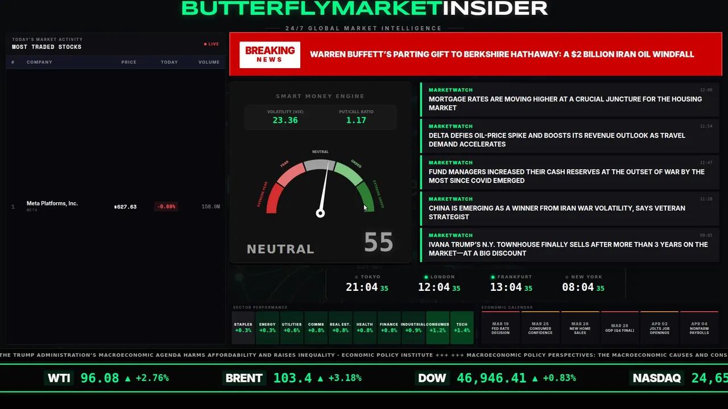Open the Mar 25 Consumer Confidence card
The height and width of the screenshot is (409, 728).
pyautogui.click(x=540, y=328)
